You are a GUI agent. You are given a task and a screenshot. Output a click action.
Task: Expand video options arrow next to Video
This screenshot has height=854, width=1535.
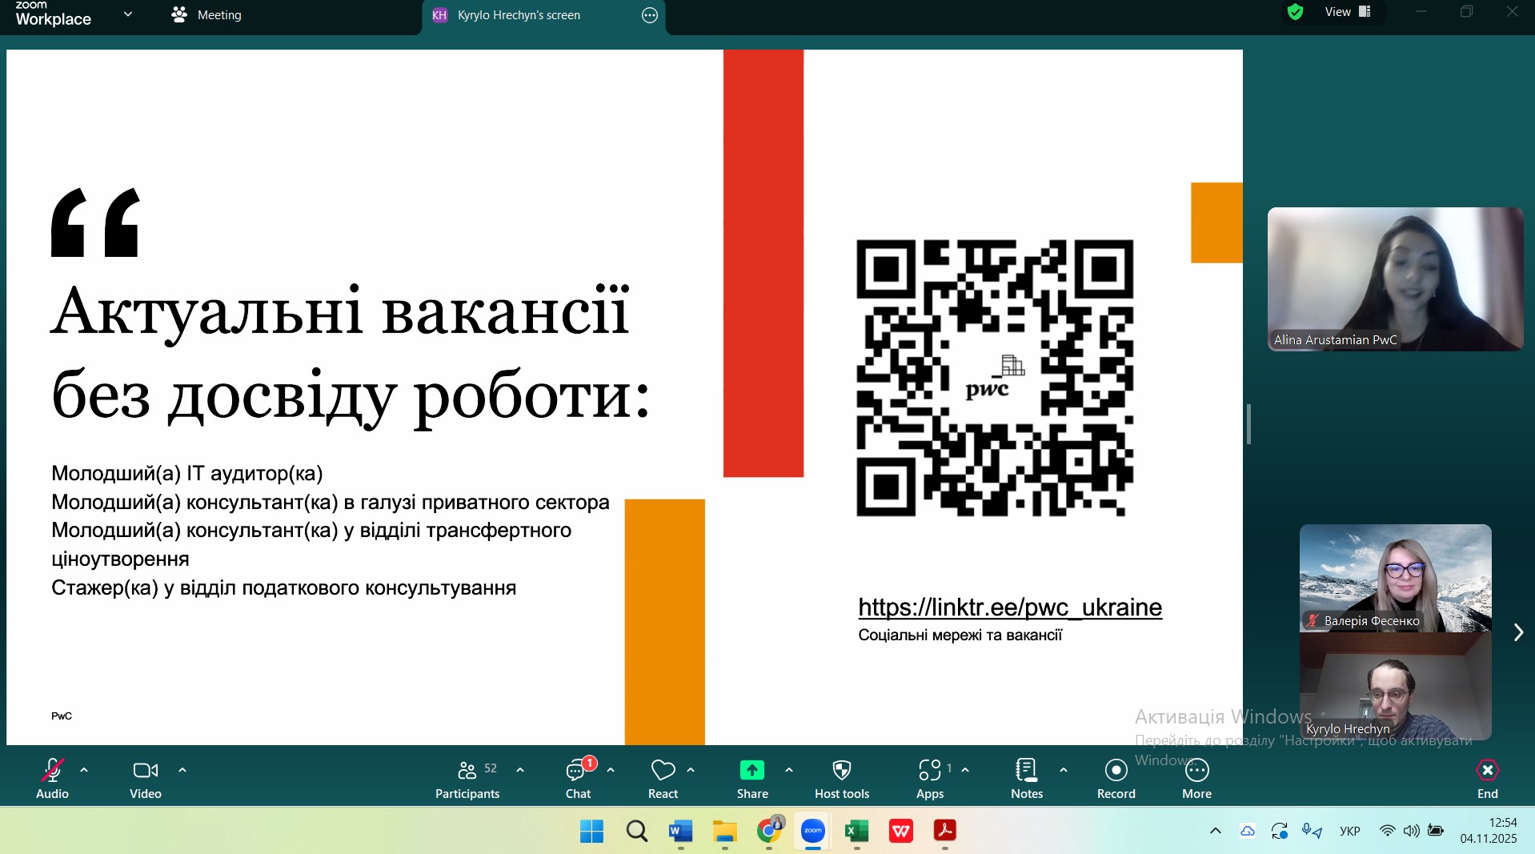(182, 770)
